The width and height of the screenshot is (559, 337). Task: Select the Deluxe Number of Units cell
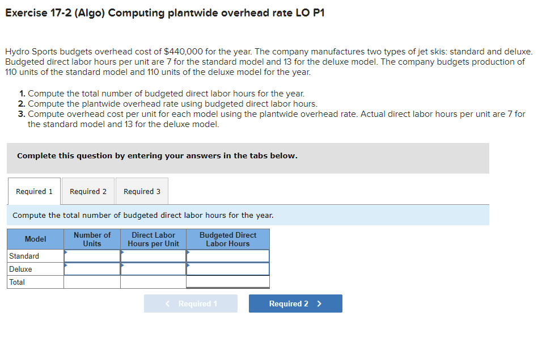tap(92, 269)
